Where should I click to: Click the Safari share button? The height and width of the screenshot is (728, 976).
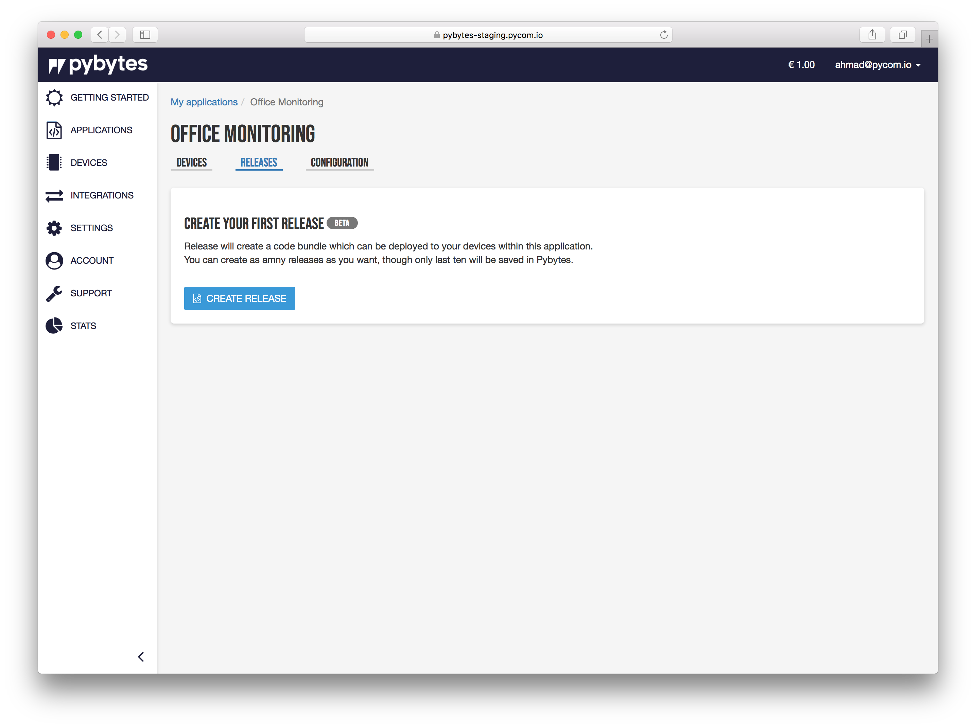pyautogui.click(x=872, y=35)
